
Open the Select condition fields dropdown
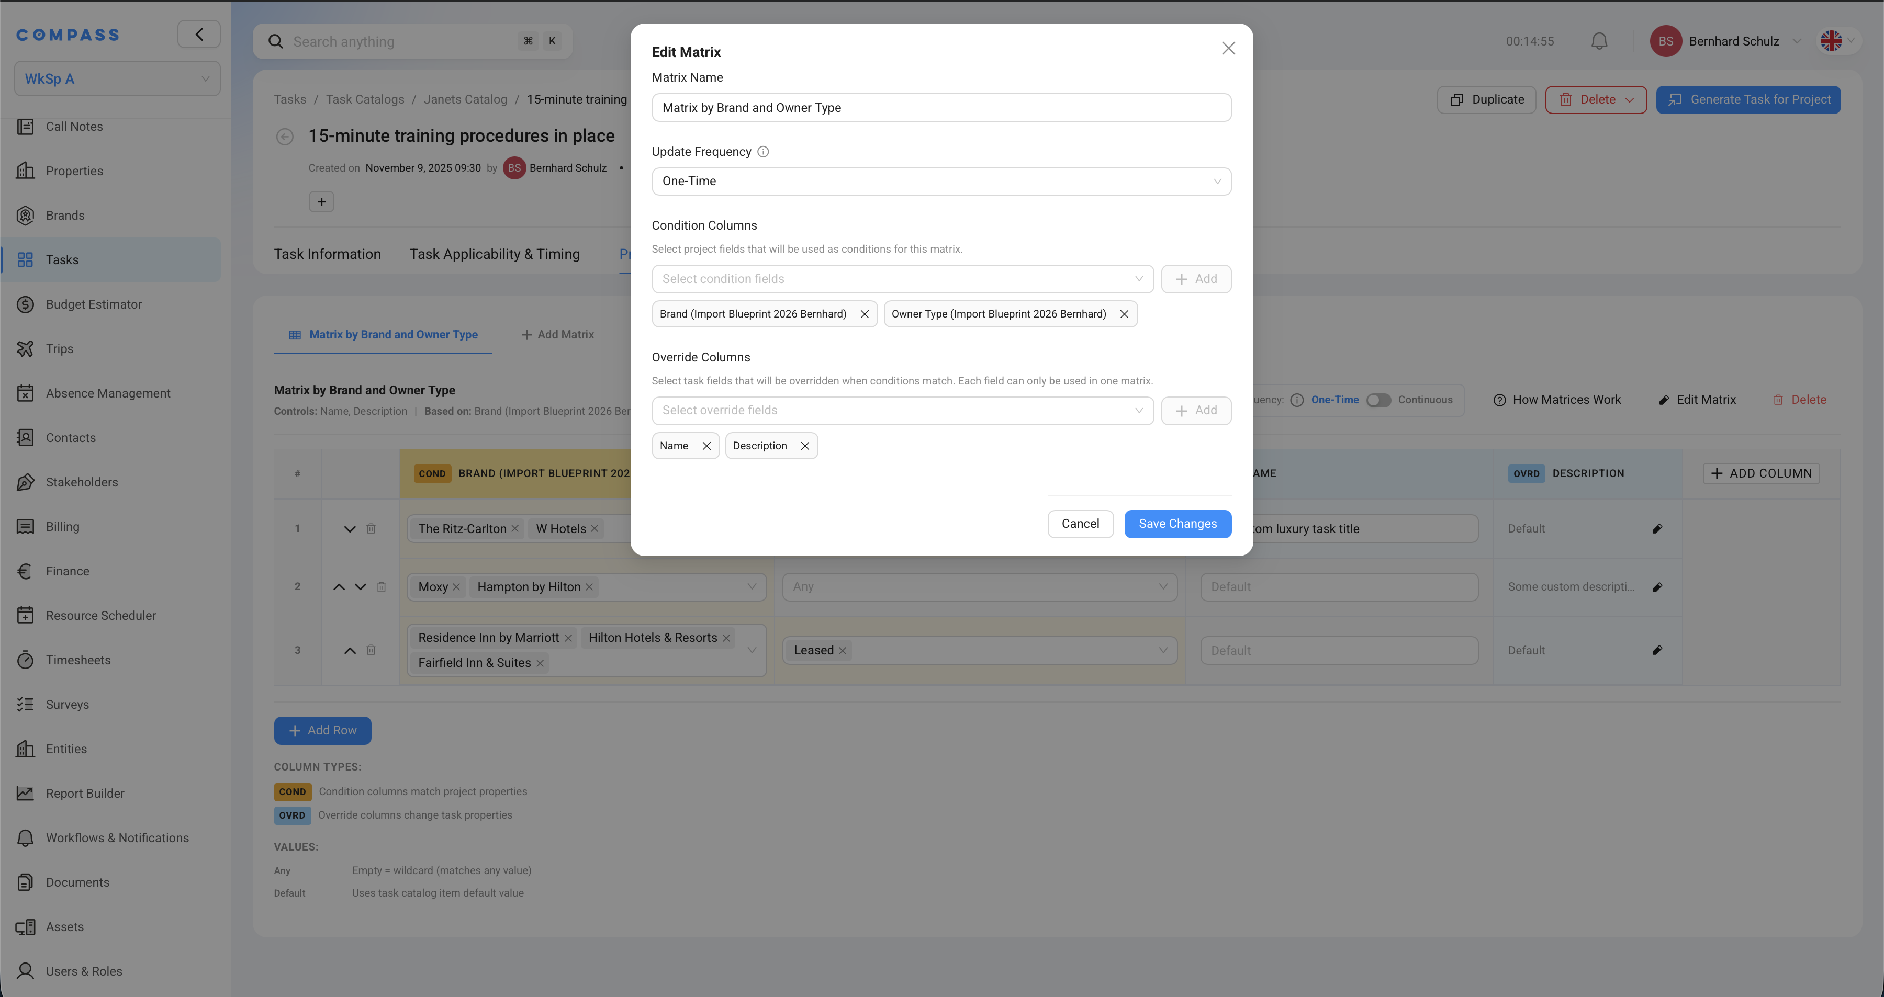pos(903,278)
